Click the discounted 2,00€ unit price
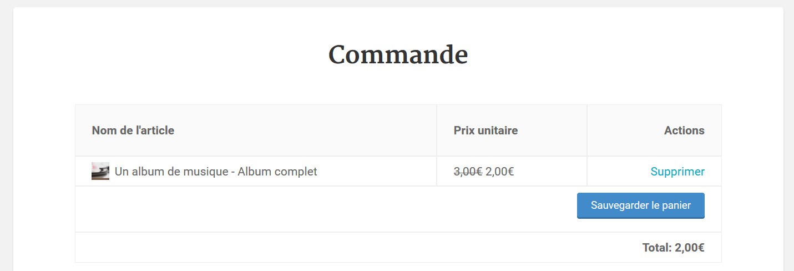794x271 pixels. pos(499,172)
